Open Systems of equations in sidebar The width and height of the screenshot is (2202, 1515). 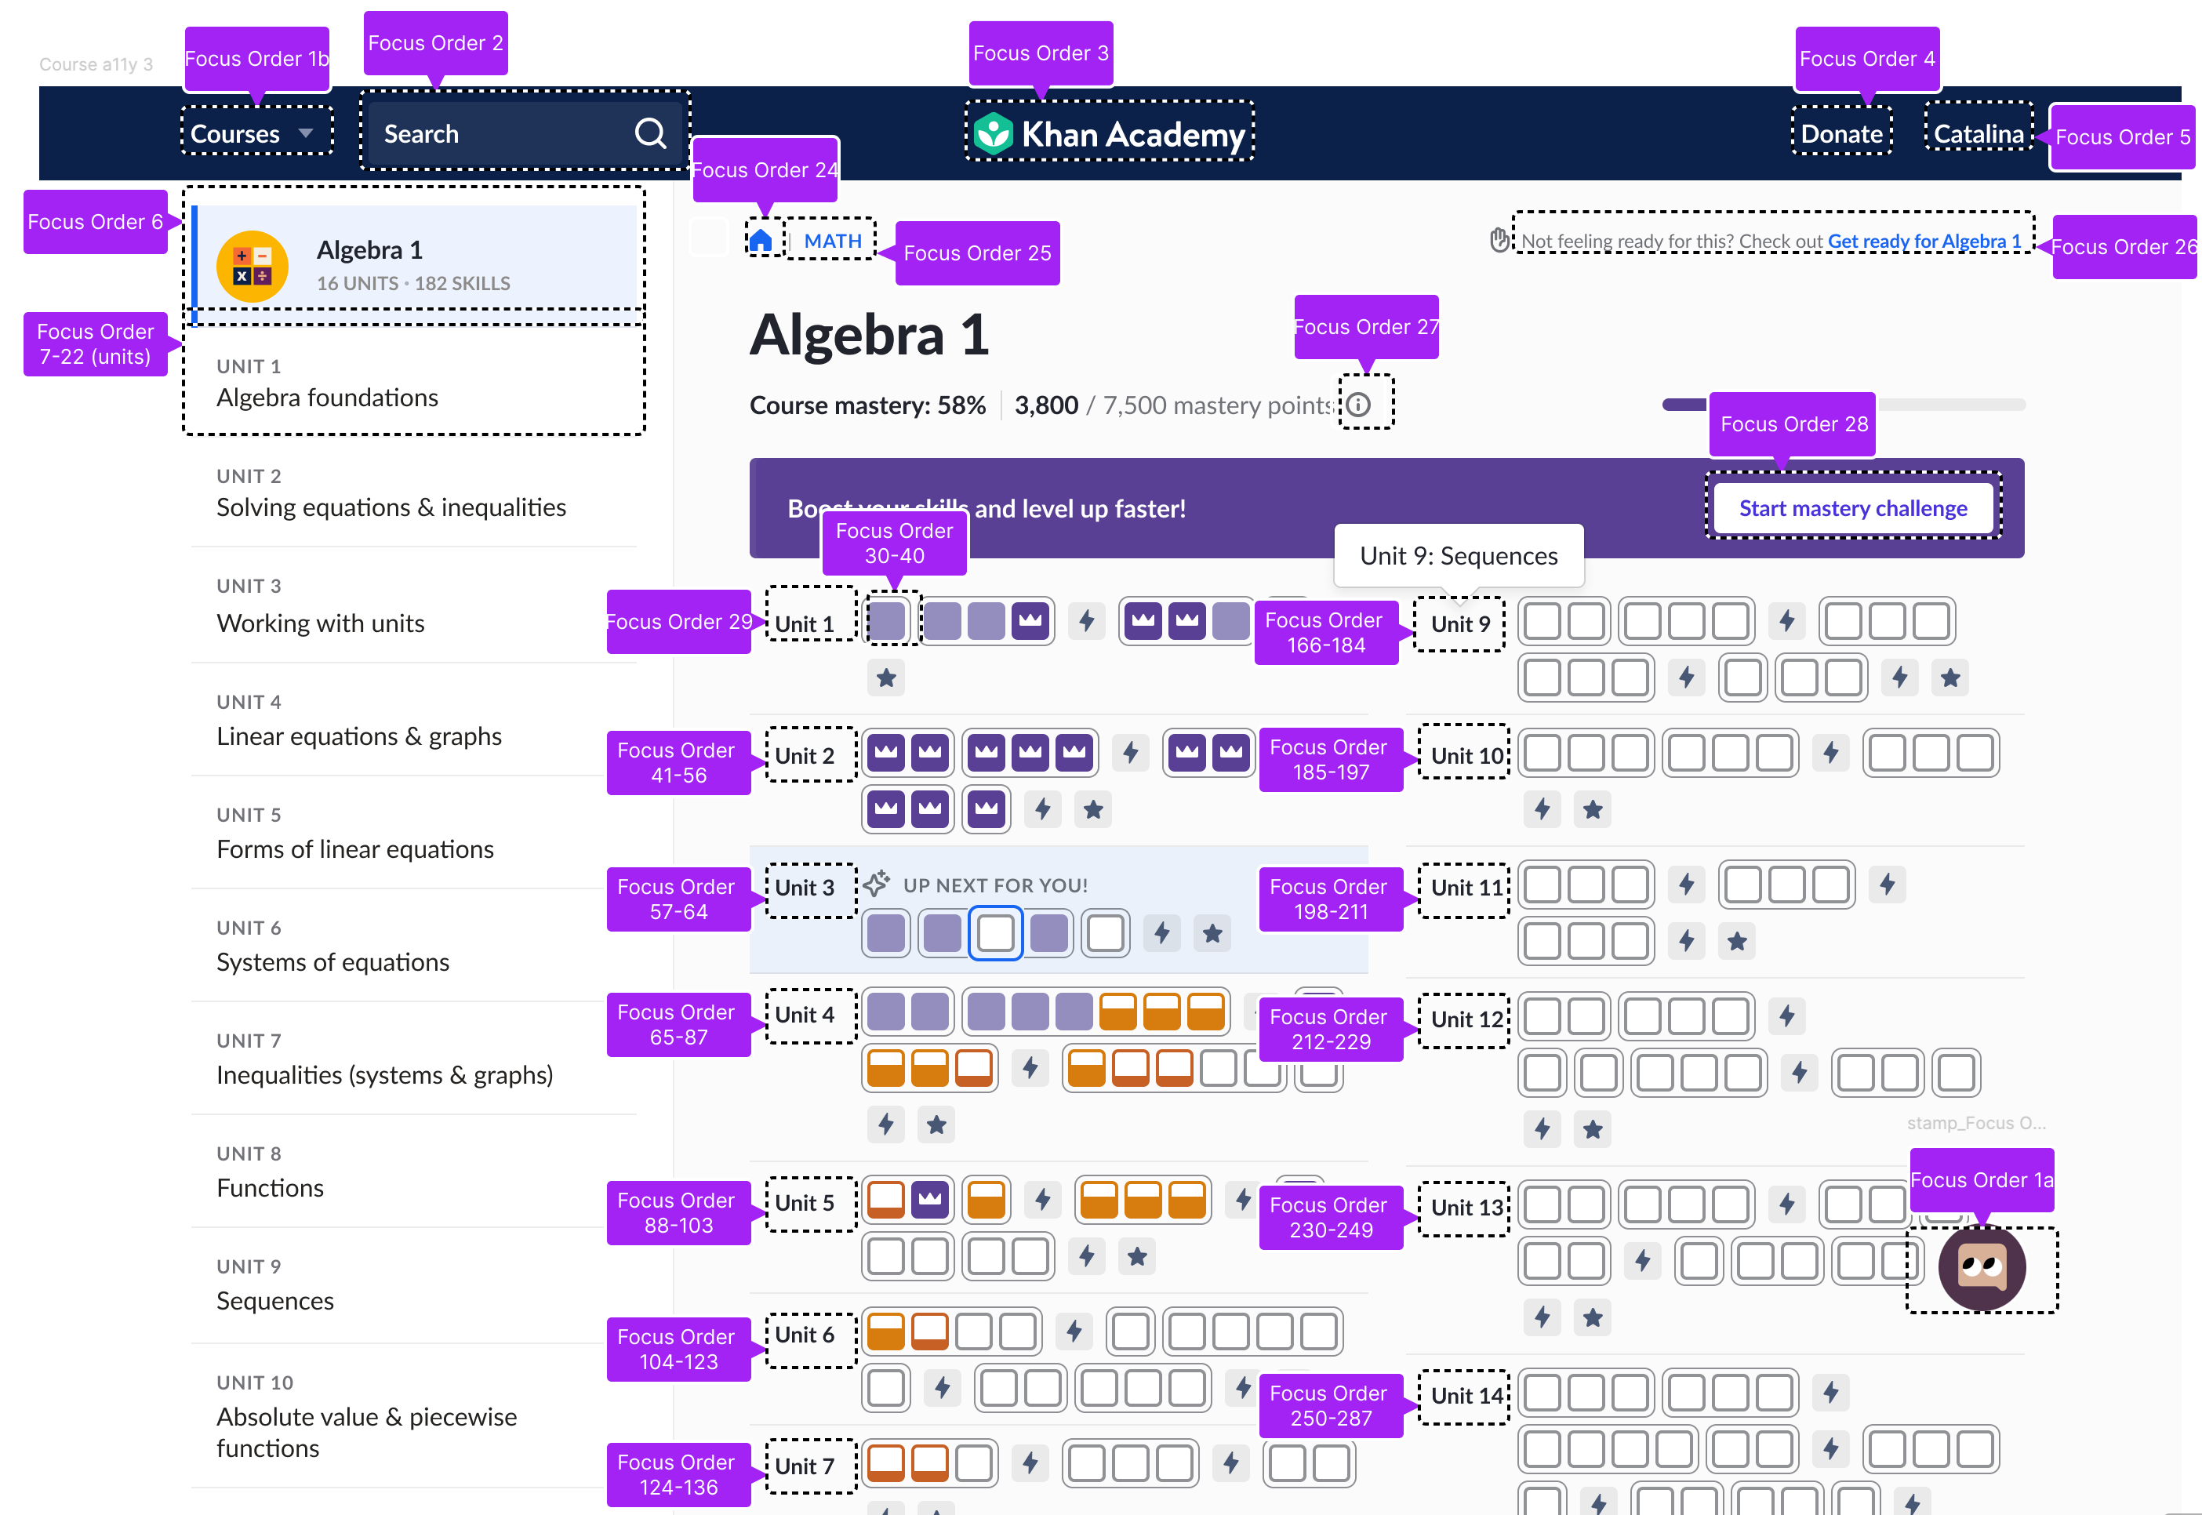click(415, 946)
